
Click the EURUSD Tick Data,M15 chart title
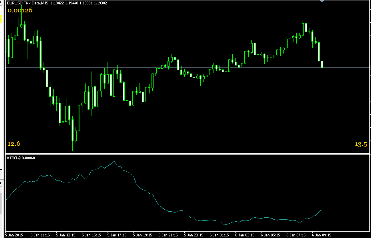[28, 3]
